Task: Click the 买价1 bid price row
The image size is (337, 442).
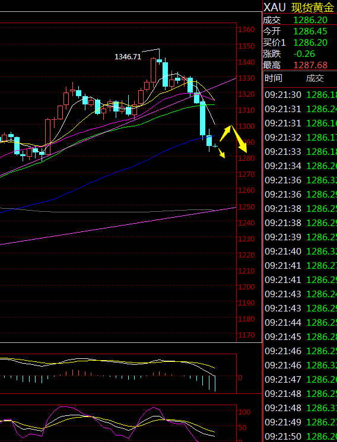Action: (x=300, y=43)
